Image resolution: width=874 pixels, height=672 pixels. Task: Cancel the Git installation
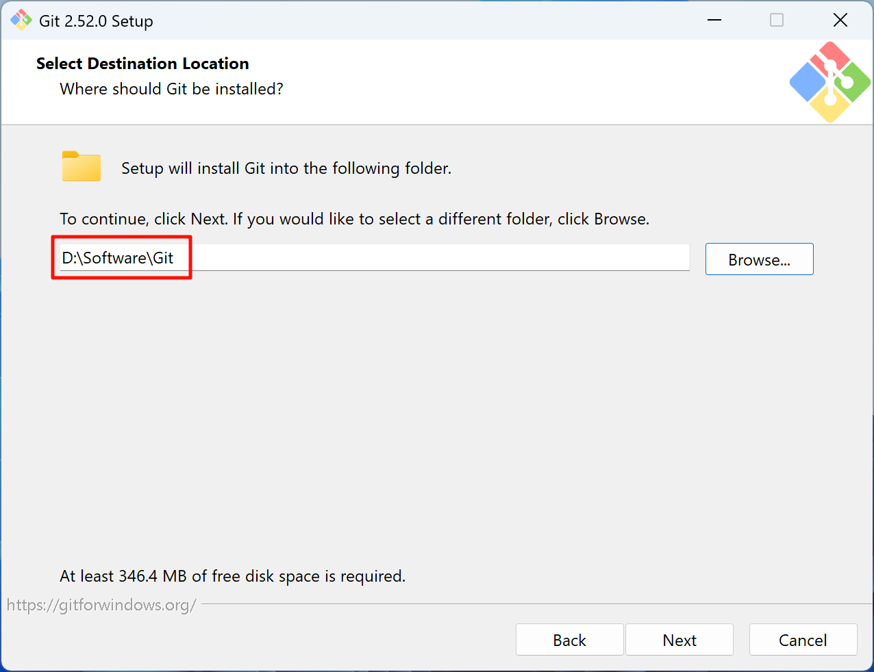803,640
